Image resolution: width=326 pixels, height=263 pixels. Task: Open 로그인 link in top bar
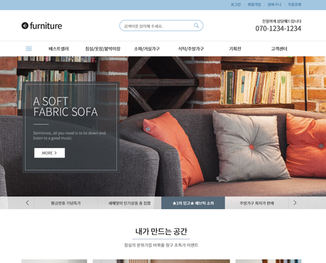[236, 4]
